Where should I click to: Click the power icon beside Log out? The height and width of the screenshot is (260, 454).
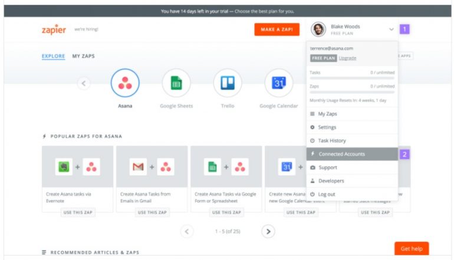(x=312, y=195)
